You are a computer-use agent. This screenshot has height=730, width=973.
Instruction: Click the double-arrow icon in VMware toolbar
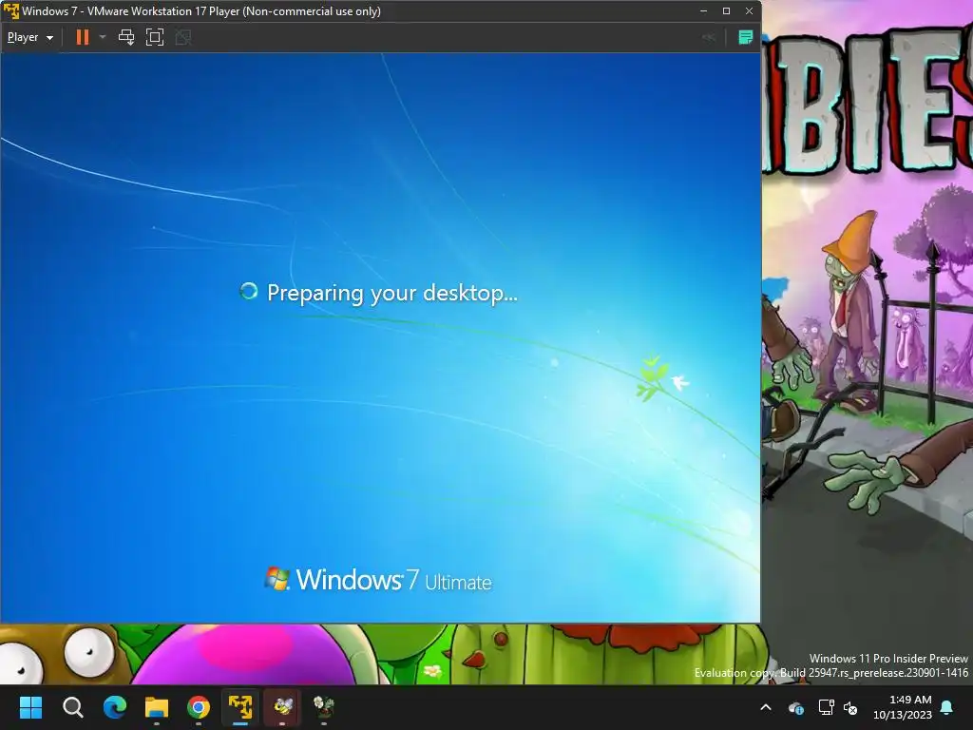pos(709,37)
